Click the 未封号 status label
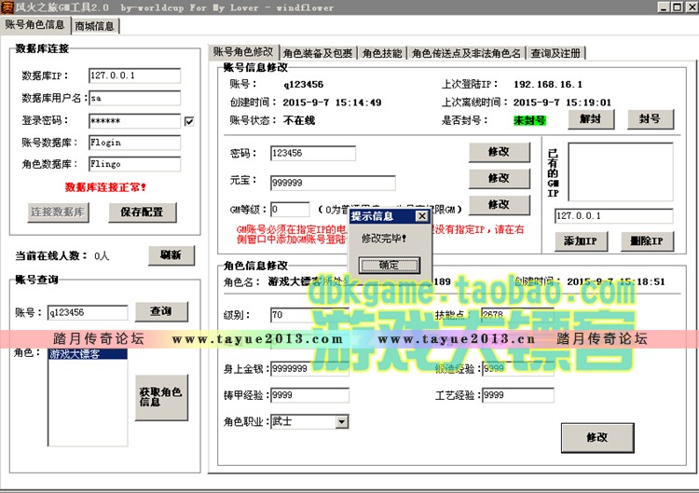699x493 pixels. pyautogui.click(x=529, y=120)
